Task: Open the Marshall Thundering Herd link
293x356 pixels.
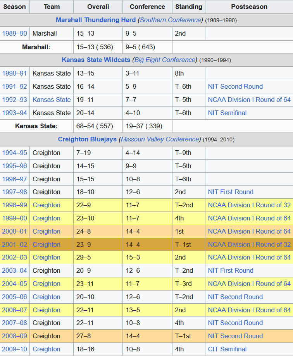Action: coord(96,20)
